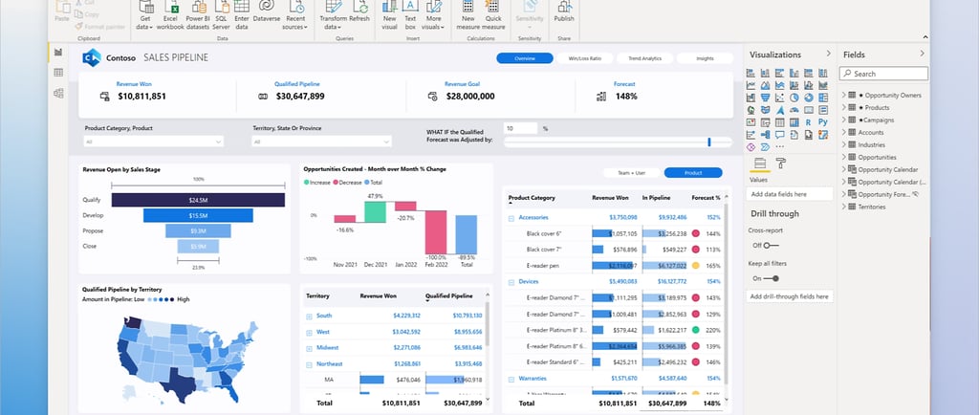Sort by Forecast % column header
Viewport: 979px width, 415px height.
pyautogui.click(x=706, y=198)
